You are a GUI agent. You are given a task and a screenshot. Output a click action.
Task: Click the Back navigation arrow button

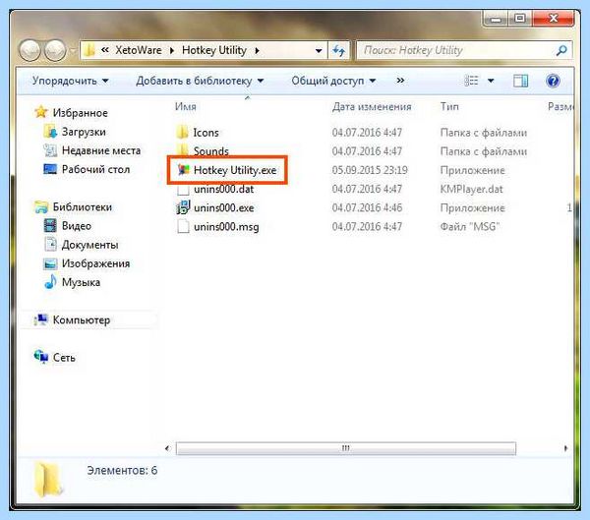coord(30,50)
